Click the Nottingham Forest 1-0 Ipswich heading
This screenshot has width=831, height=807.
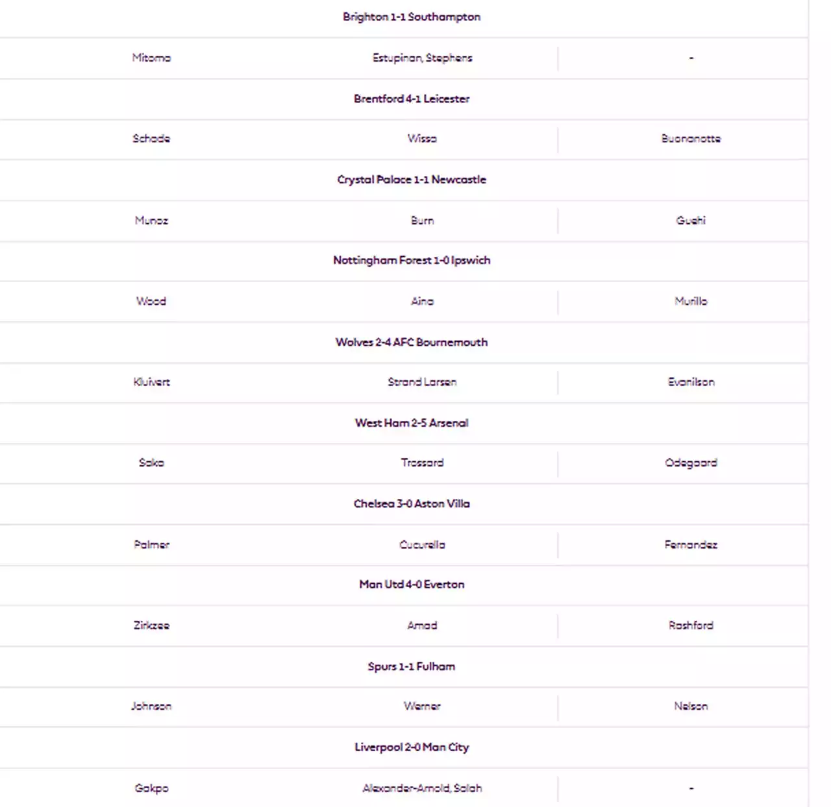pyautogui.click(x=412, y=260)
